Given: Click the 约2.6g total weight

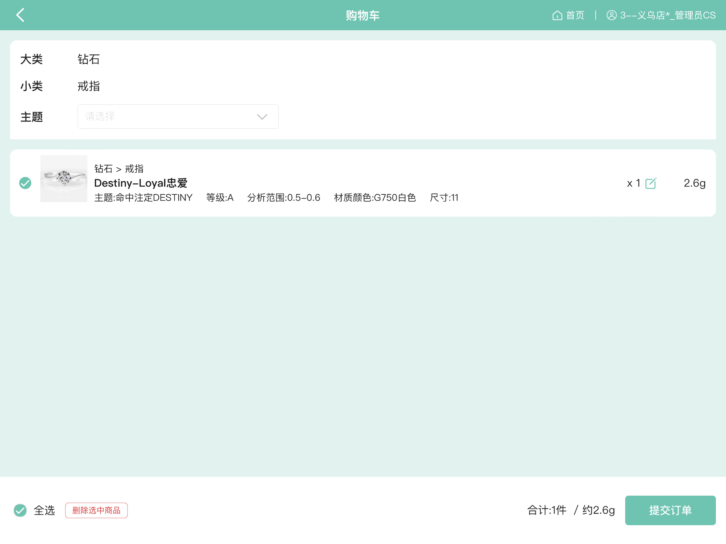Looking at the screenshot, I should [598, 510].
